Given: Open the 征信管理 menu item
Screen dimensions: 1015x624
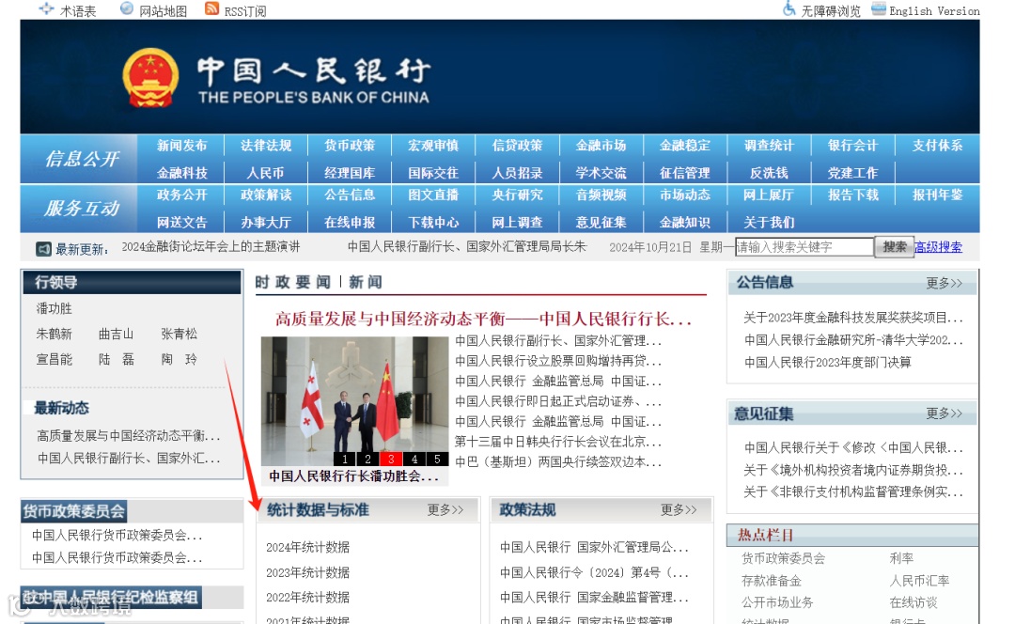Looking at the screenshot, I should click(x=685, y=173).
